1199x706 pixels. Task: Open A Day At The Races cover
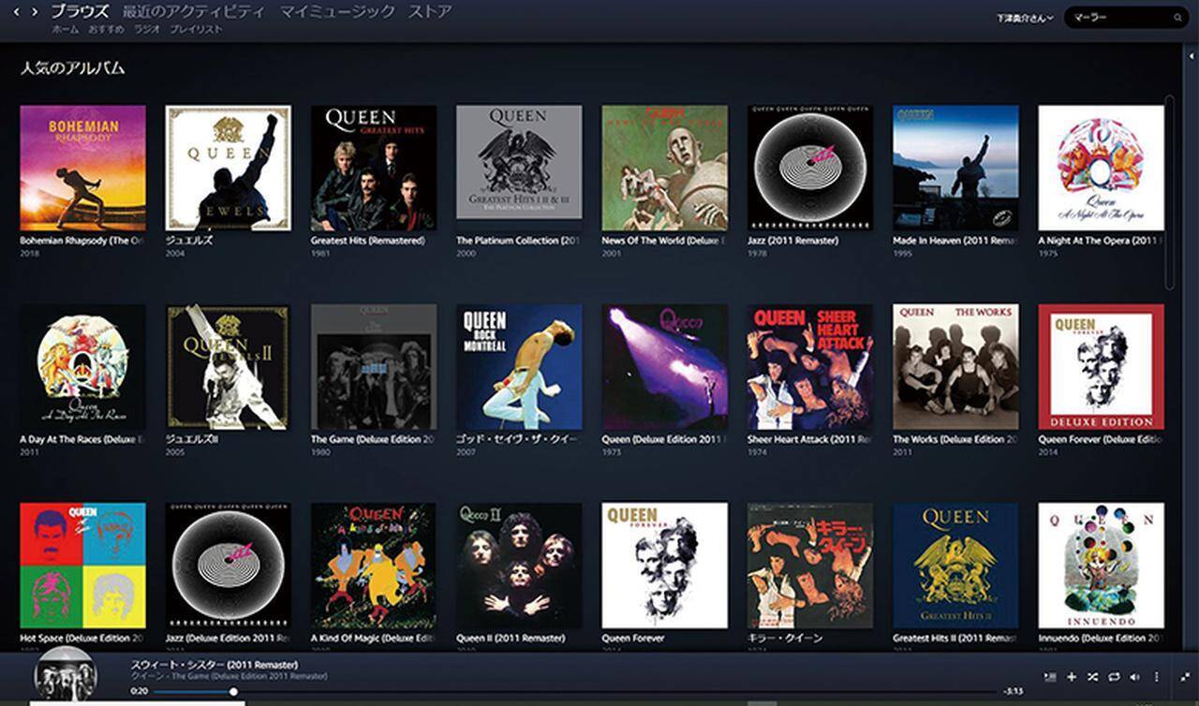tap(82, 367)
